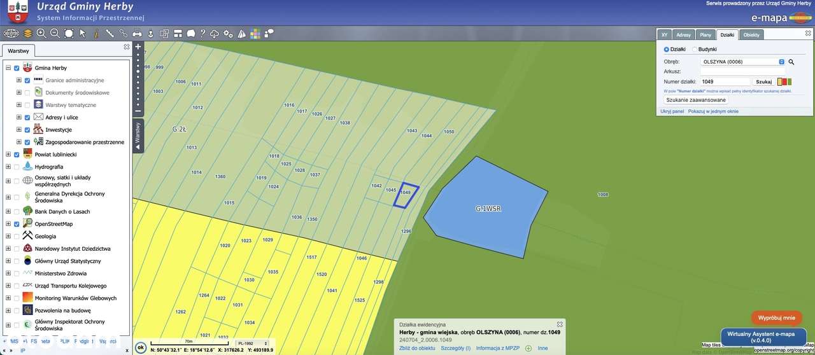Select the print map icon
This screenshot has width=815, height=355.
pyautogui.click(x=137, y=33)
